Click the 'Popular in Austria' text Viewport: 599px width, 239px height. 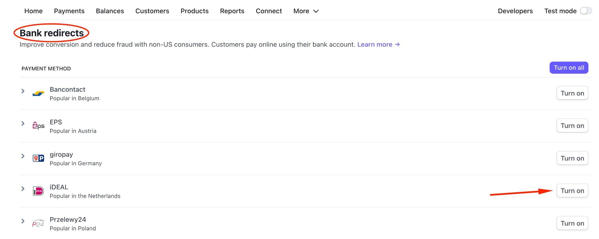click(73, 131)
